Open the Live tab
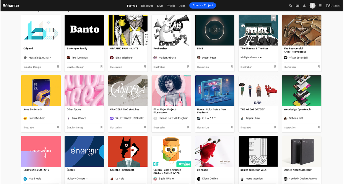This screenshot has width=344, height=184. coord(160,6)
